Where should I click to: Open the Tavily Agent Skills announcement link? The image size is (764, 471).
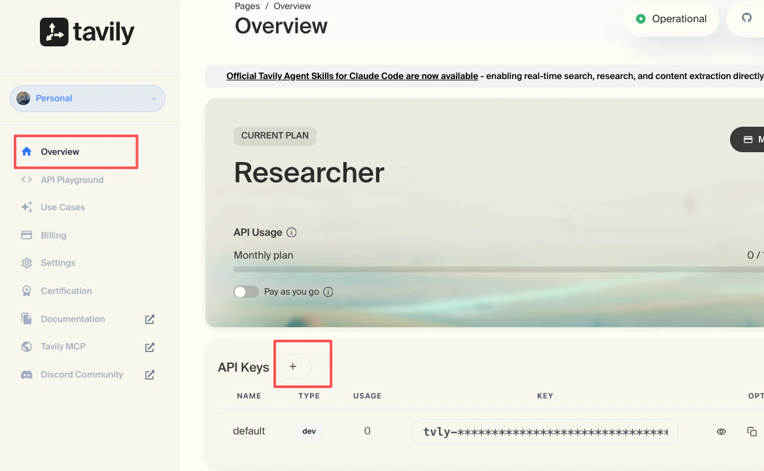tap(353, 76)
